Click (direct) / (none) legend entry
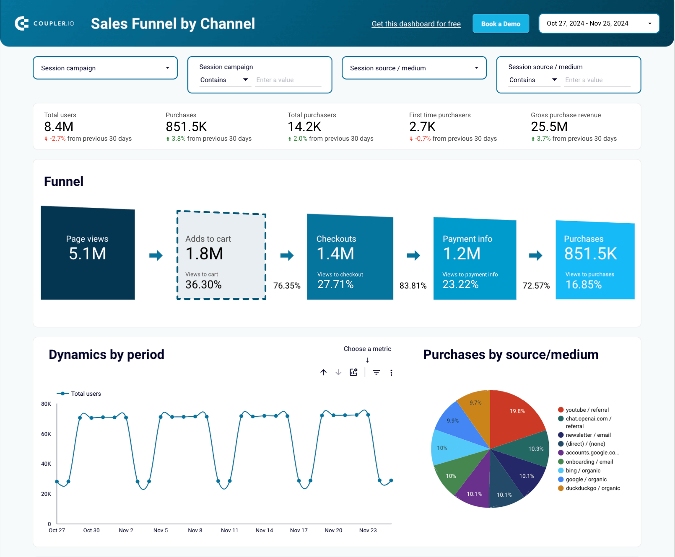Screen dimensions: 675x557 click(x=582, y=444)
